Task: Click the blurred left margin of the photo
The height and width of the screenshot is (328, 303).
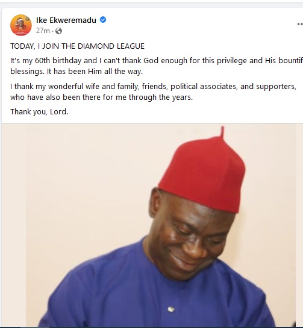Action: 14,225
